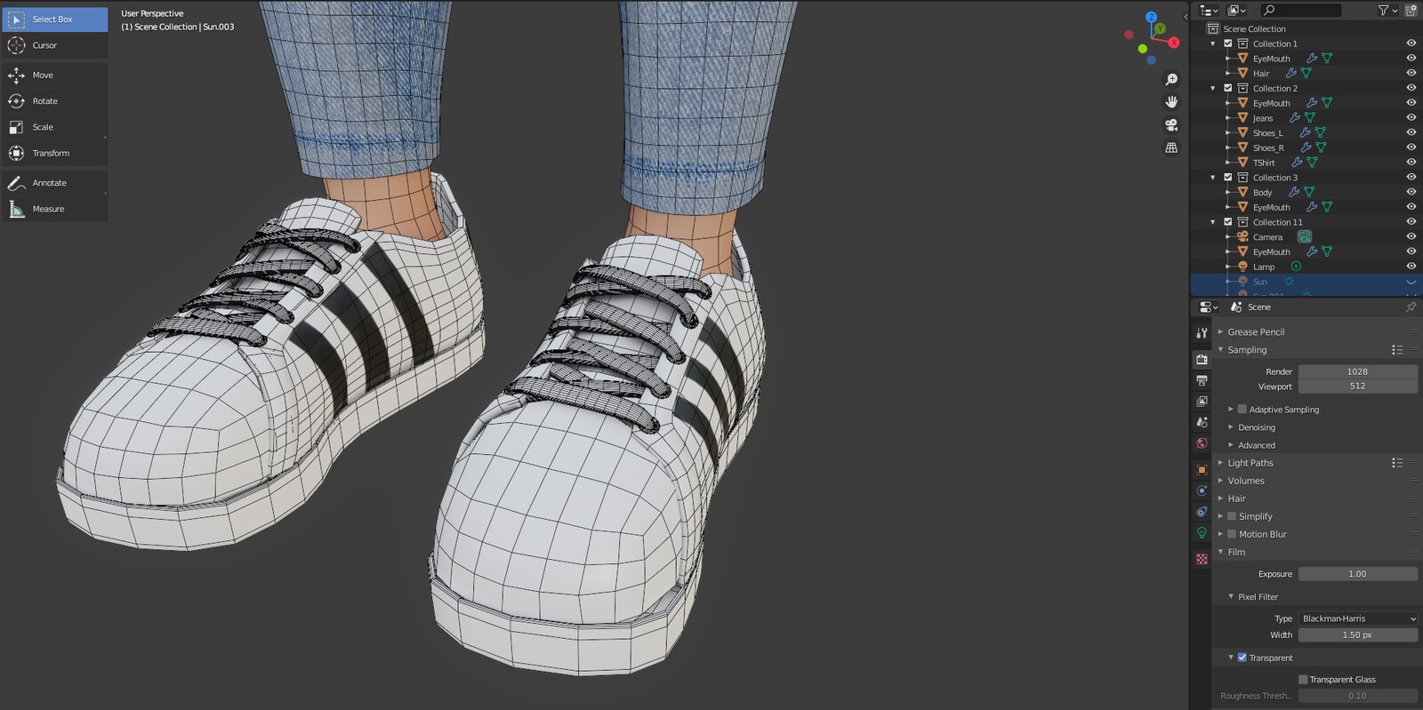
Task: Click the Exposure value slider
Action: tap(1358, 574)
